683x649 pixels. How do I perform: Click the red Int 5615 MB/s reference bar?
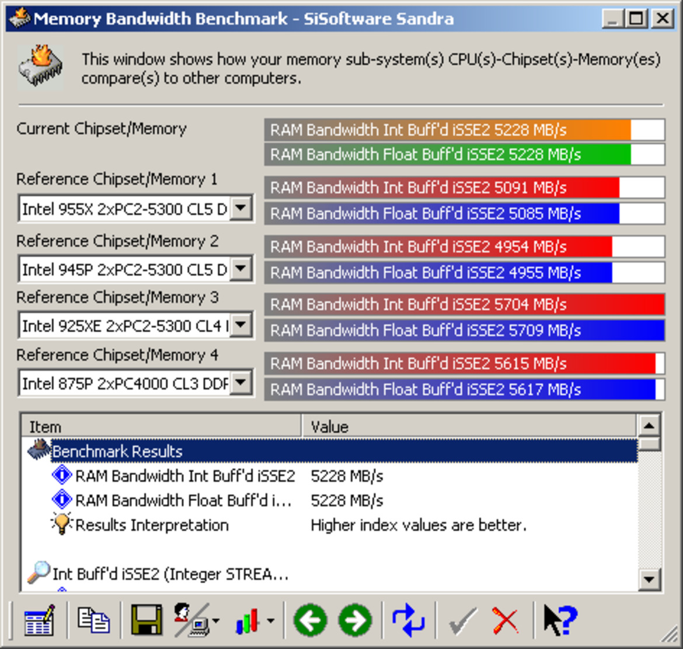click(464, 363)
